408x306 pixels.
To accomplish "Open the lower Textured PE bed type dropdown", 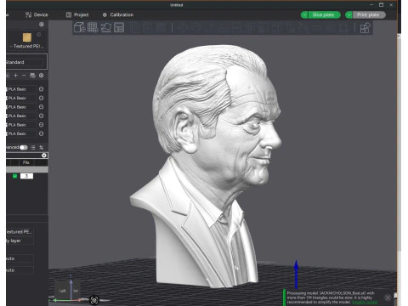I will tap(20, 231).
